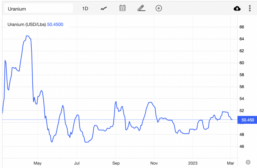Click the 64 price axis label
Viewport: 257px width, 168px height.
pos(242,39)
